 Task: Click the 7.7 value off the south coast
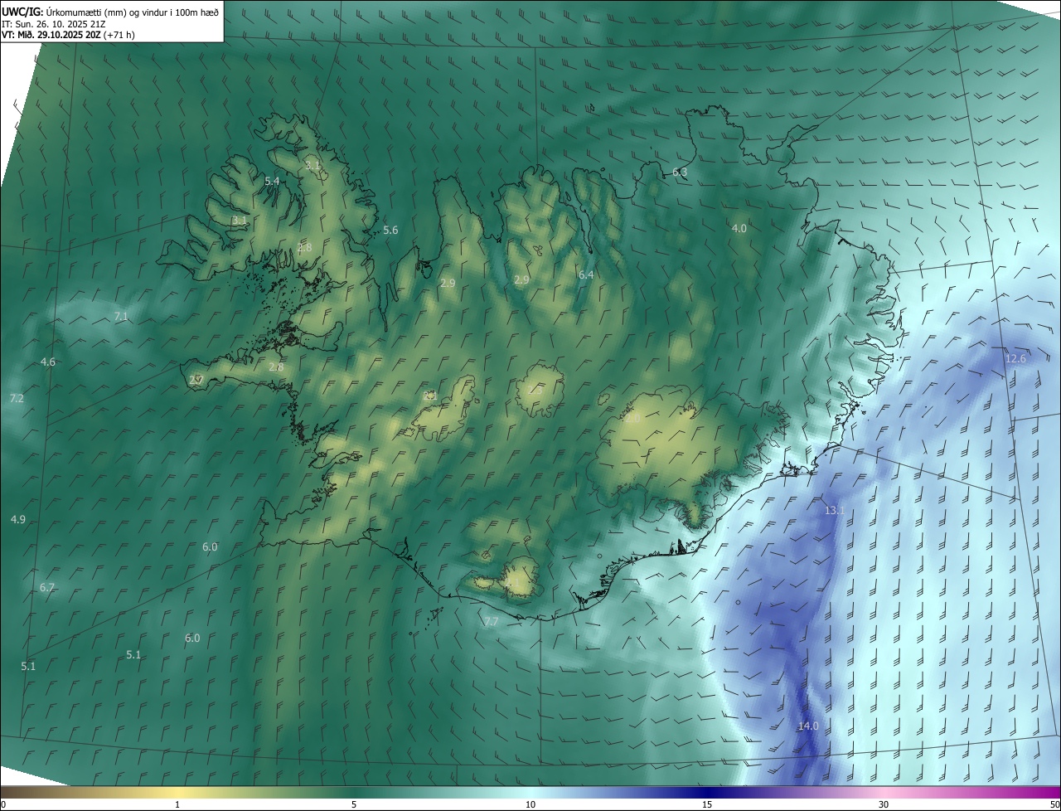pyautogui.click(x=492, y=622)
